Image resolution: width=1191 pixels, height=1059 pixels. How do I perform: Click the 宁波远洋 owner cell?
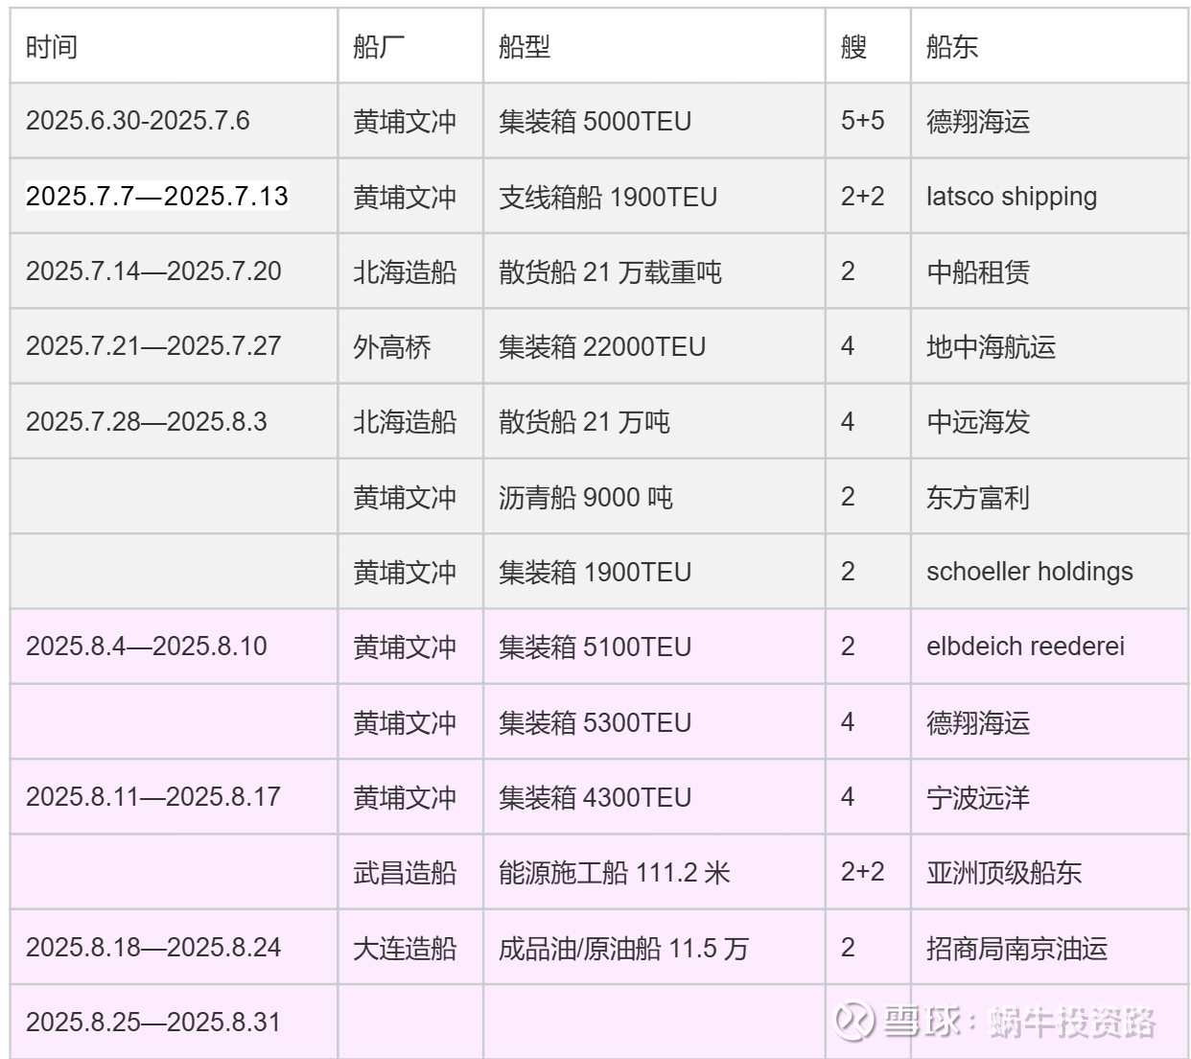click(x=978, y=797)
